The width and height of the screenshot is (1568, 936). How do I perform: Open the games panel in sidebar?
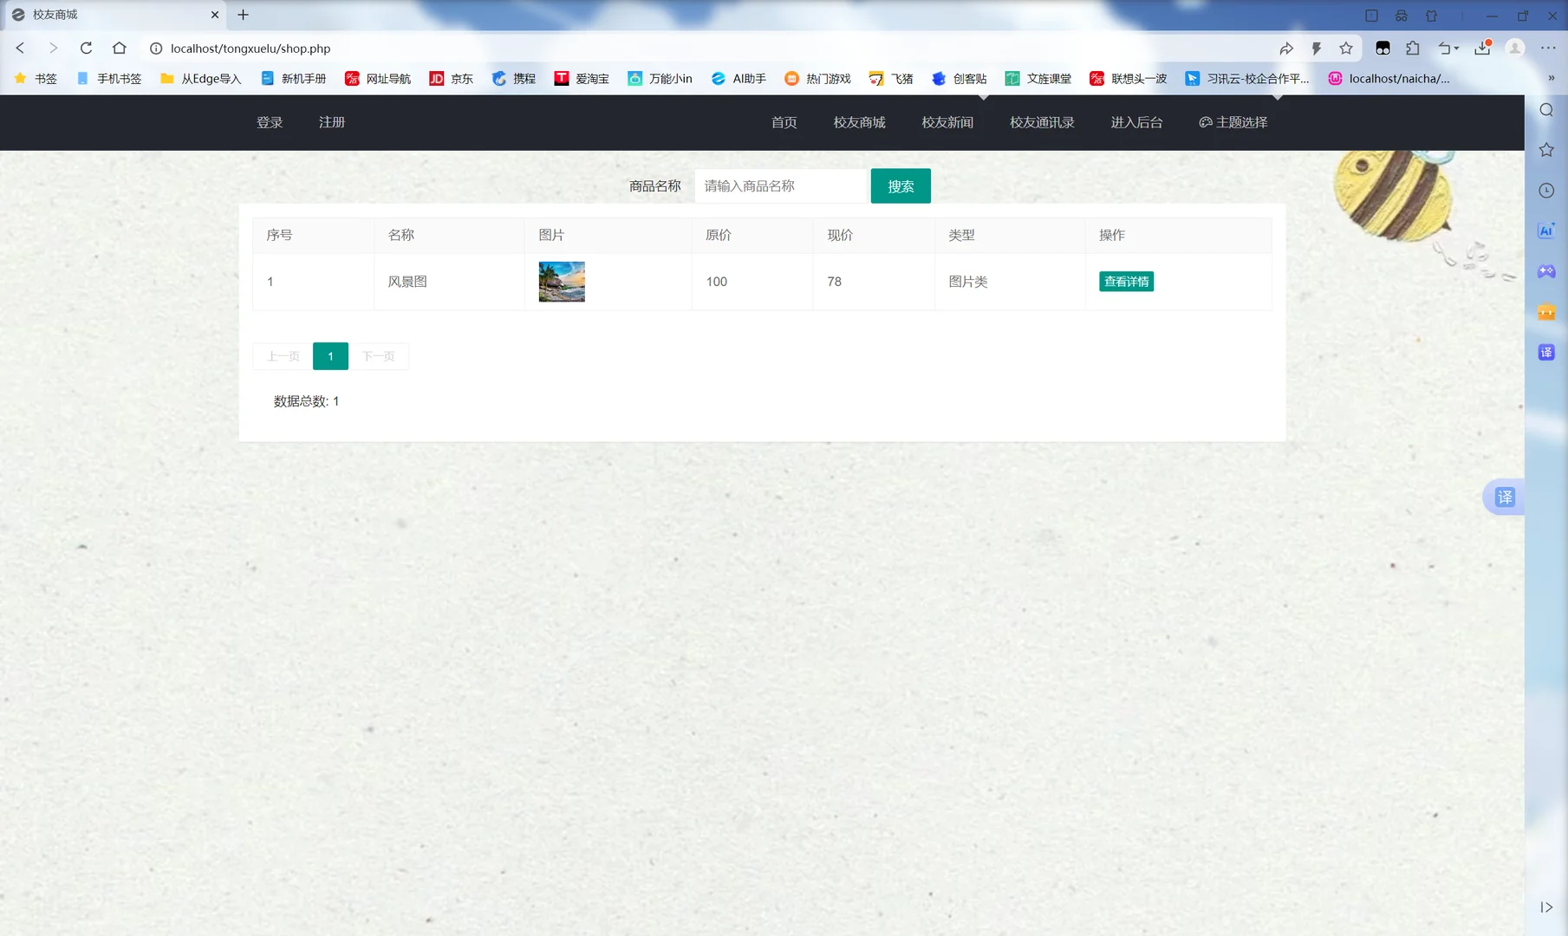coord(1545,271)
